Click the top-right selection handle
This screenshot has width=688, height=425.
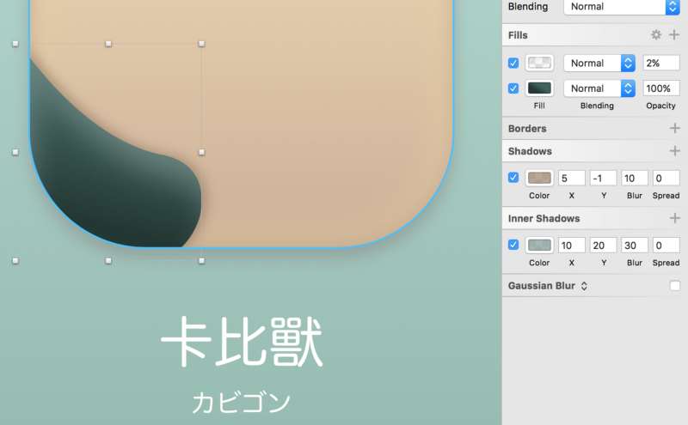201,44
